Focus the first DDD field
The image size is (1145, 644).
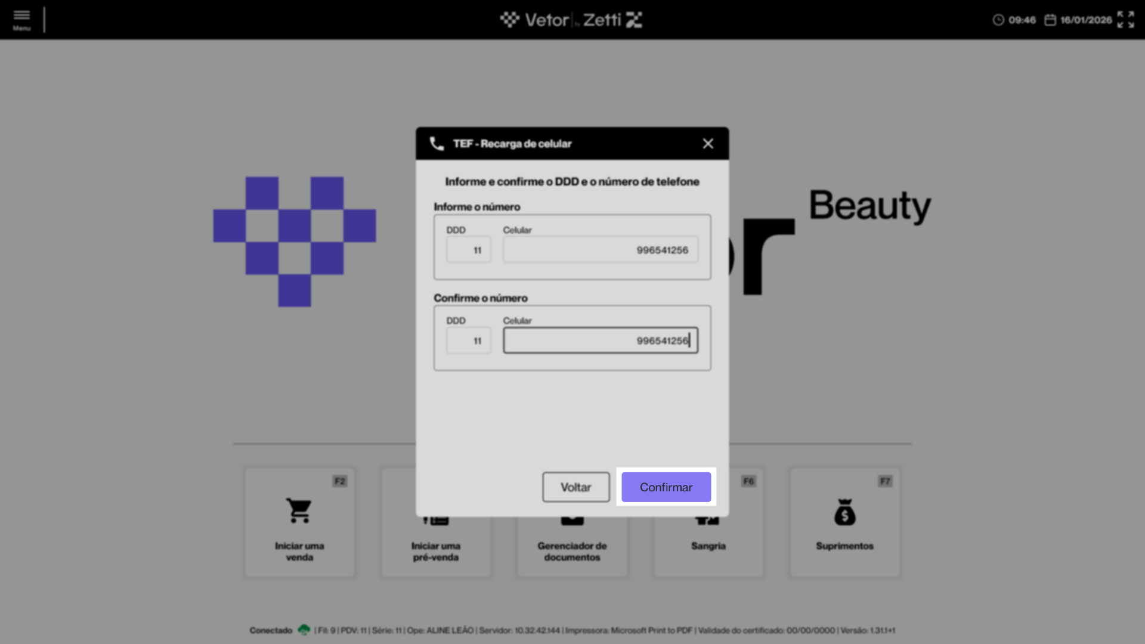coord(469,250)
